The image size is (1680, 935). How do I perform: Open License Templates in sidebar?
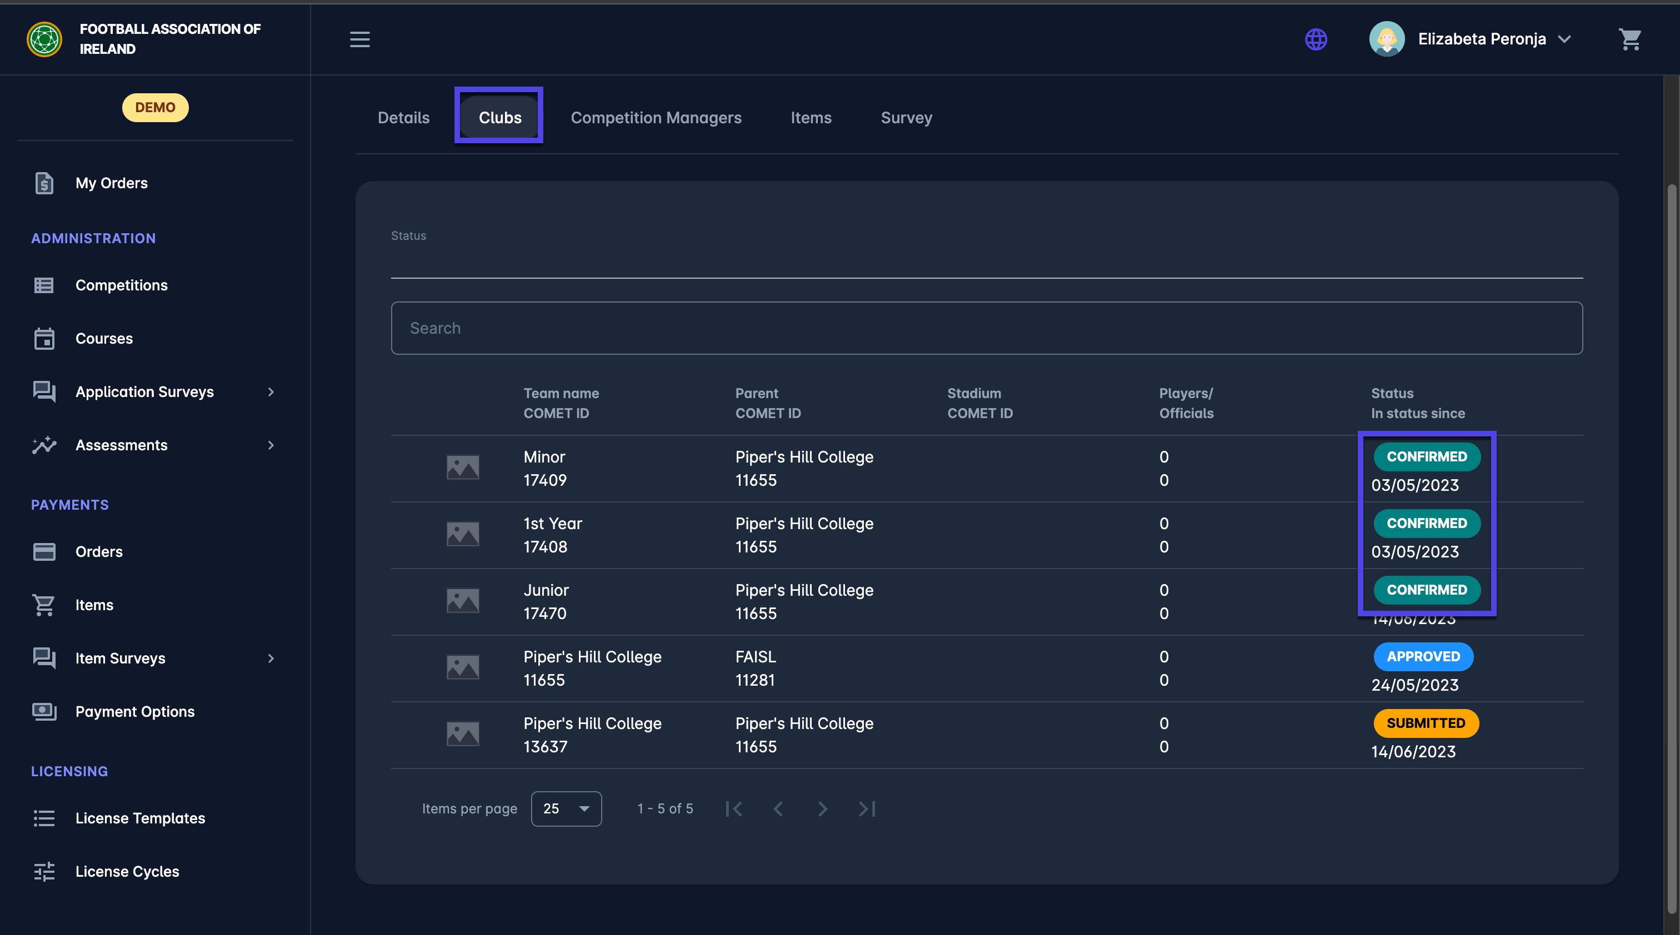coord(139,818)
